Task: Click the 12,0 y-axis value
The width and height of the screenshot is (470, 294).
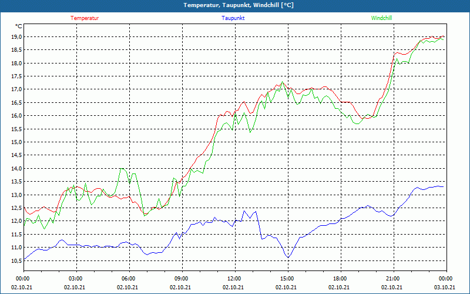Action: pos(17,221)
